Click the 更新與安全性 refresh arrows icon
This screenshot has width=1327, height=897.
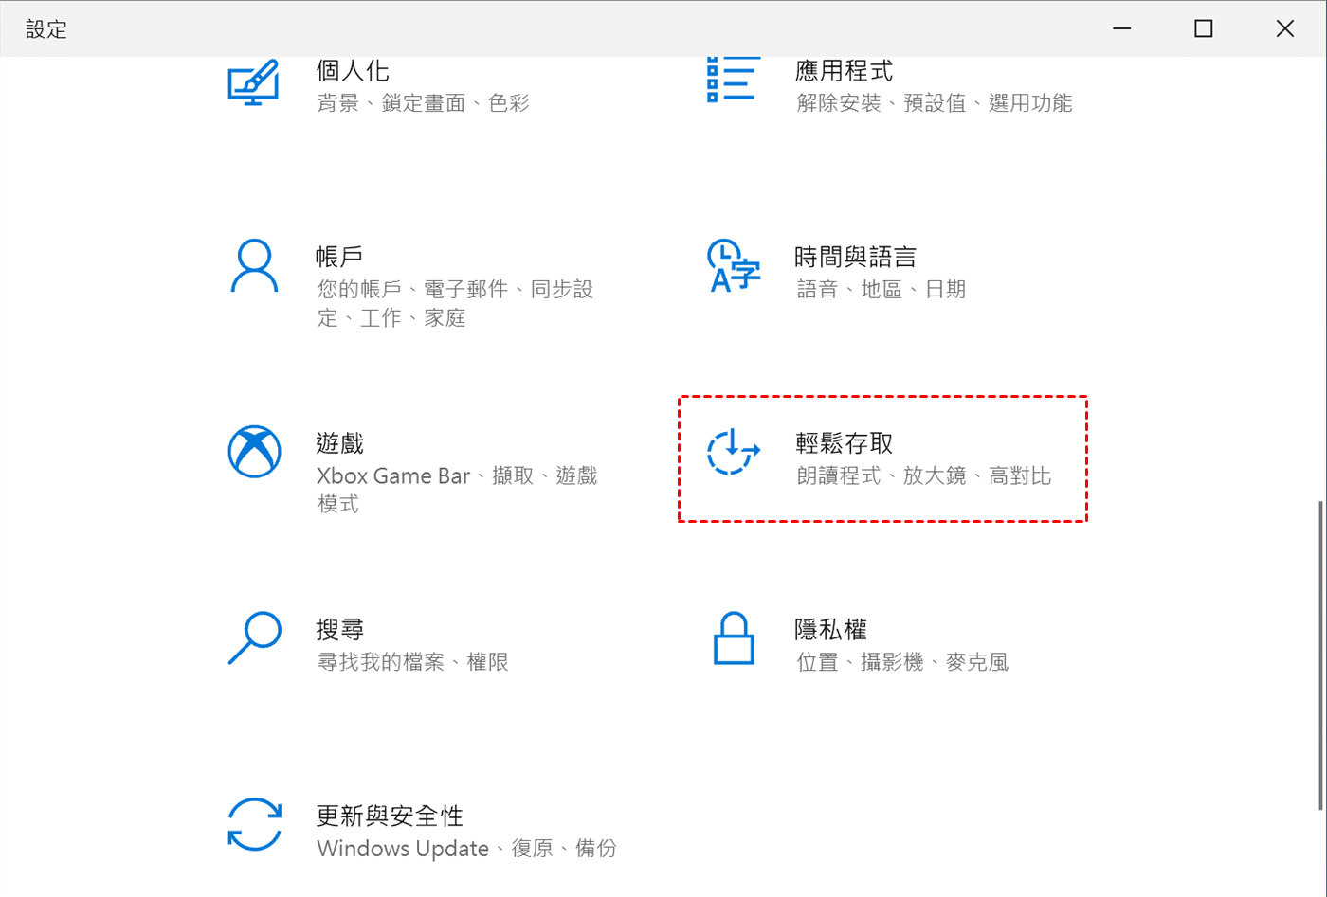click(x=254, y=824)
